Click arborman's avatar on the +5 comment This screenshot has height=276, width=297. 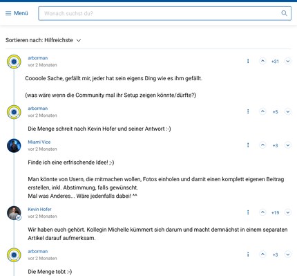pyautogui.click(x=14, y=112)
